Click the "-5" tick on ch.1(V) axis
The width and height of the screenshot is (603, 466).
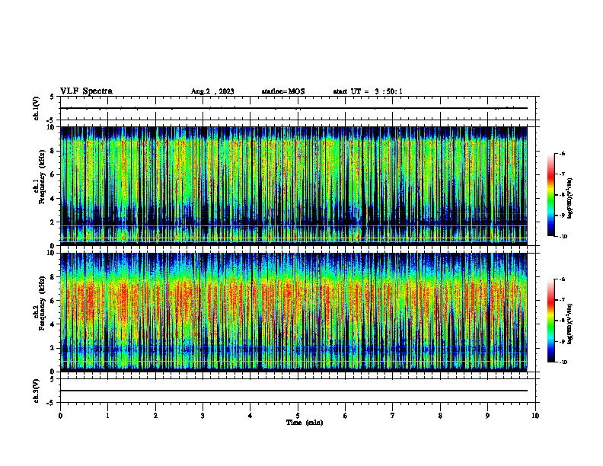tap(51, 120)
